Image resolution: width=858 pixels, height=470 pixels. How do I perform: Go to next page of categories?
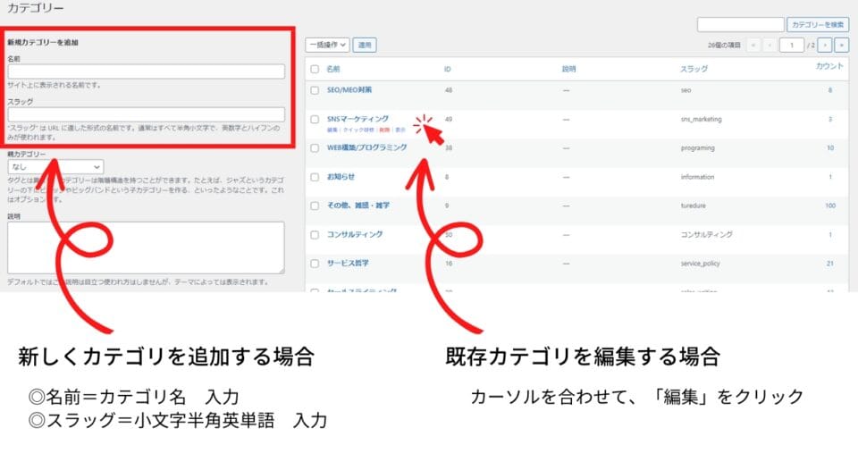coord(825,45)
